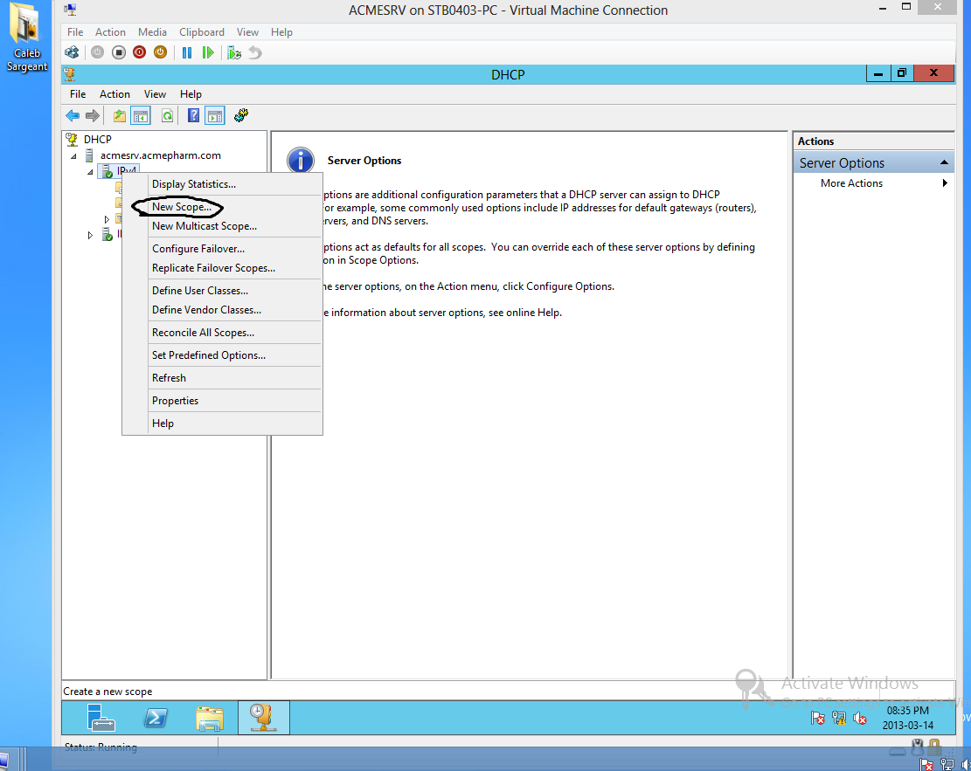Click the Virtual Machine Connection title icon
Image resolution: width=971 pixels, height=771 pixels.
click(x=71, y=10)
